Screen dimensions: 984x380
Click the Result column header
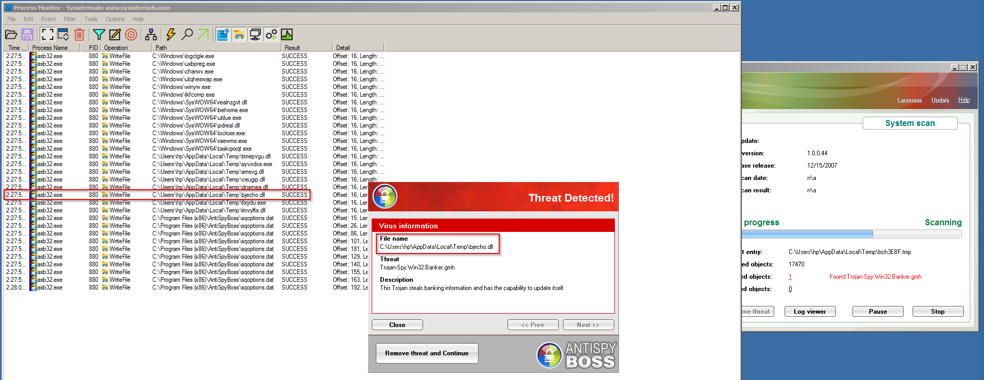coord(306,48)
